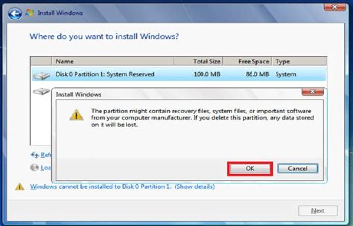Sort by the Free Space column header
Screen dimensions: 353x226
click(x=247, y=62)
